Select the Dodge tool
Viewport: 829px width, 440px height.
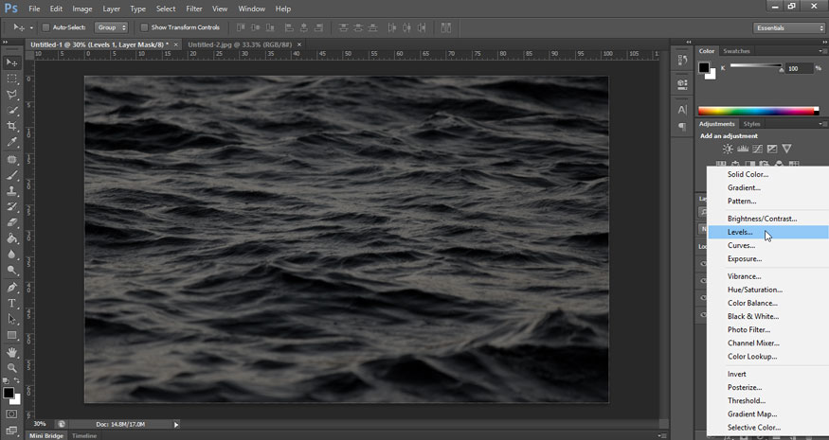point(11,270)
